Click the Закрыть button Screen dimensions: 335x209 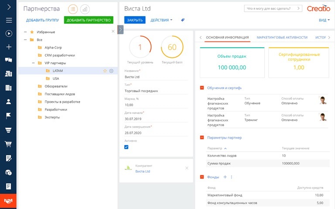pyautogui.click(x=135, y=20)
